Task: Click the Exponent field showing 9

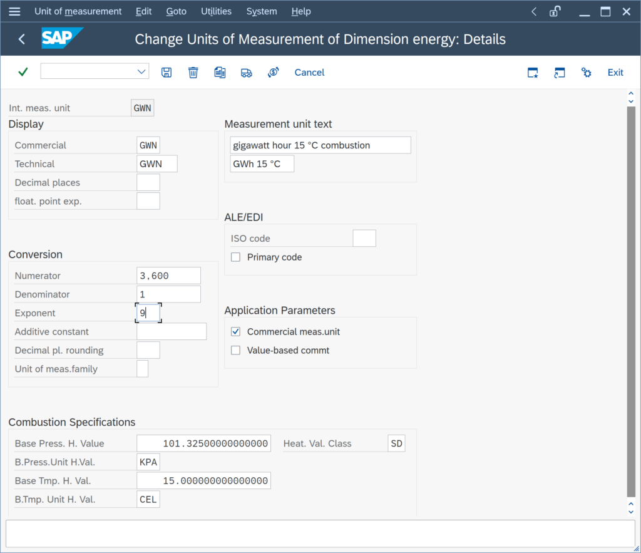Action: click(x=148, y=313)
